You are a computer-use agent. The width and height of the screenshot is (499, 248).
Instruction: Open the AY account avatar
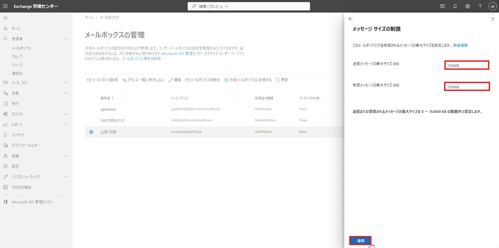tap(492, 6)
